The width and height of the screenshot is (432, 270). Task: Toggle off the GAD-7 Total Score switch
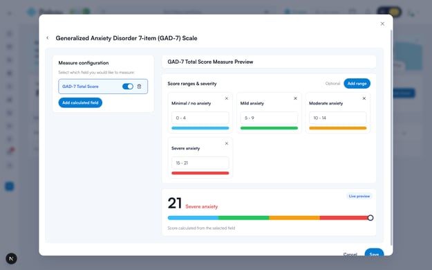pyautogui.click(x=128, y=87)
